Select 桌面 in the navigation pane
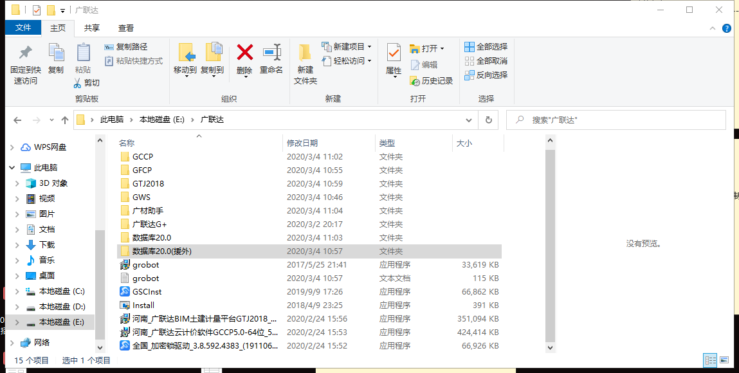Viewport: 739px width, 373px height. pos(47,275)
